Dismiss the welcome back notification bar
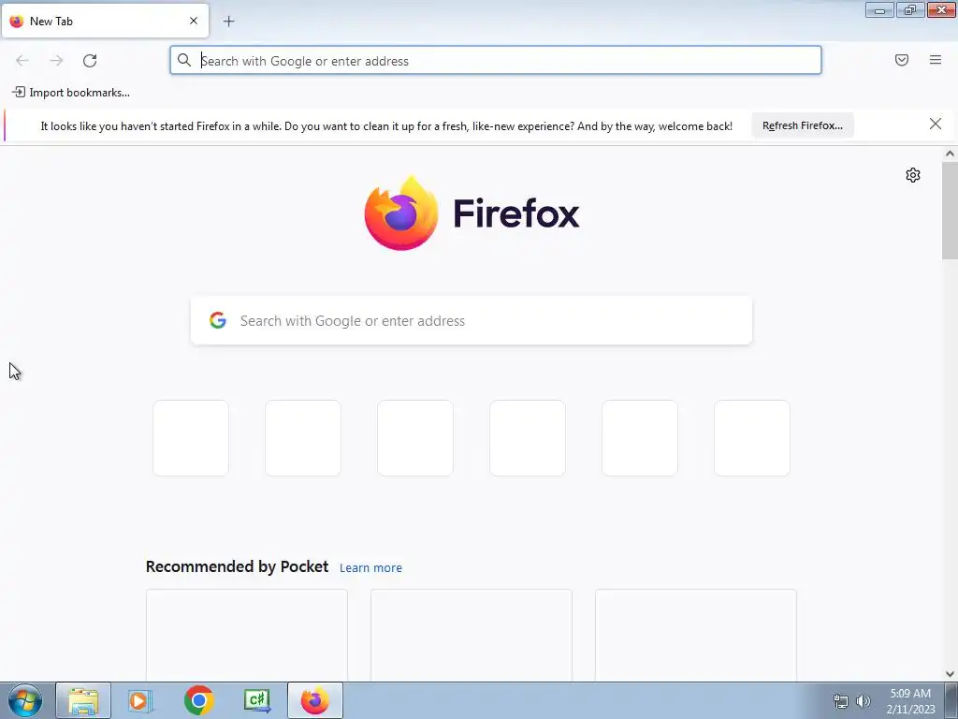This screenshot has height=719, width=958. coord(936,125)
